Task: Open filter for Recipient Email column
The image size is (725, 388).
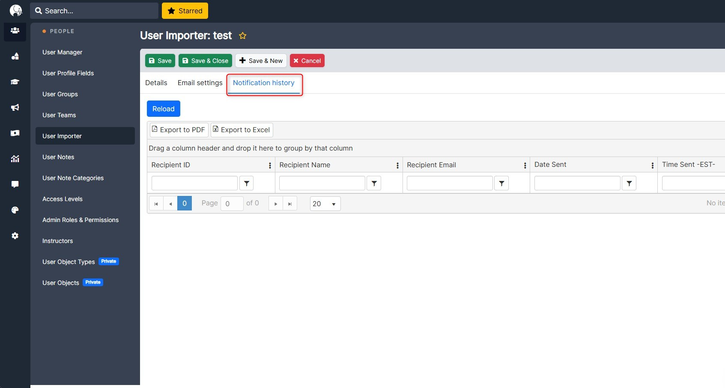Action: coord(501,183)
